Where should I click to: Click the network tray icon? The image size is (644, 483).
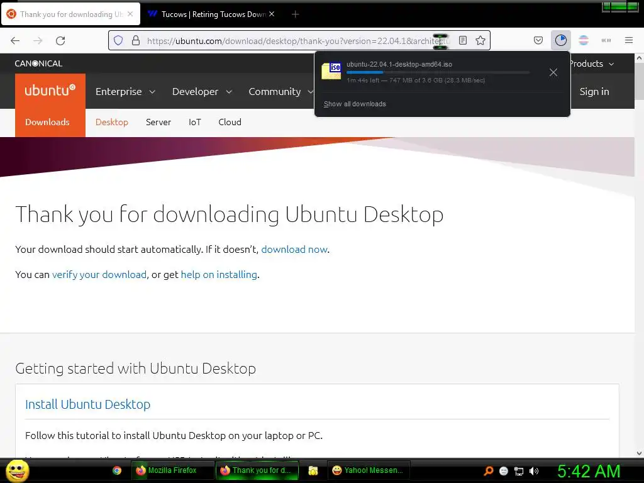tap(519, 471)
